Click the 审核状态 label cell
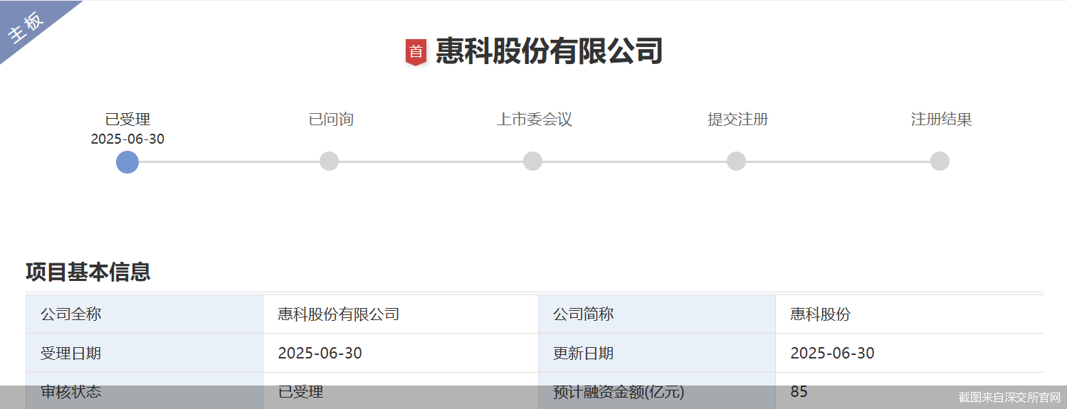The image size is (1067, 409). [x=144, y=391]
